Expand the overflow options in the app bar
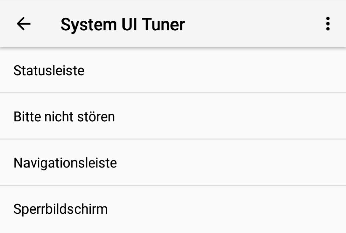 click(328, 24)
